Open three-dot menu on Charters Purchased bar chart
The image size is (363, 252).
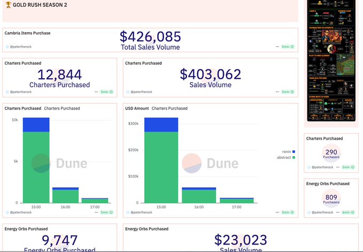96,212
